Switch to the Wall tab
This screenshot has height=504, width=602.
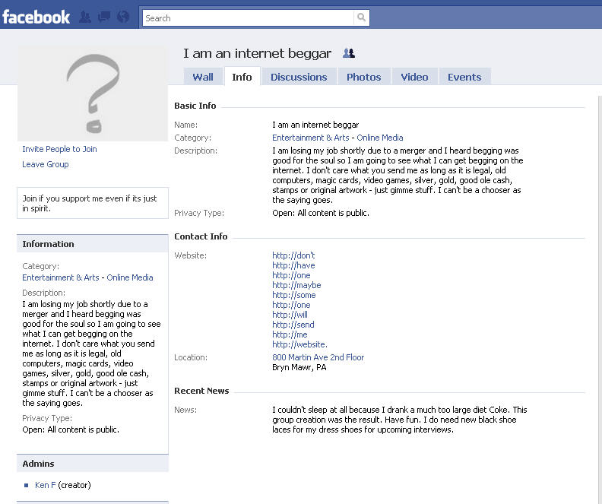203,77
